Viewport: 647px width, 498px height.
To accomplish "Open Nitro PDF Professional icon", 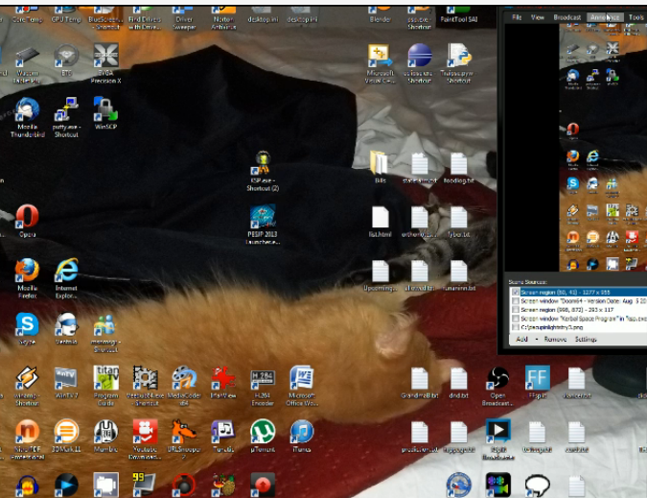I will (x=27, y=439).
